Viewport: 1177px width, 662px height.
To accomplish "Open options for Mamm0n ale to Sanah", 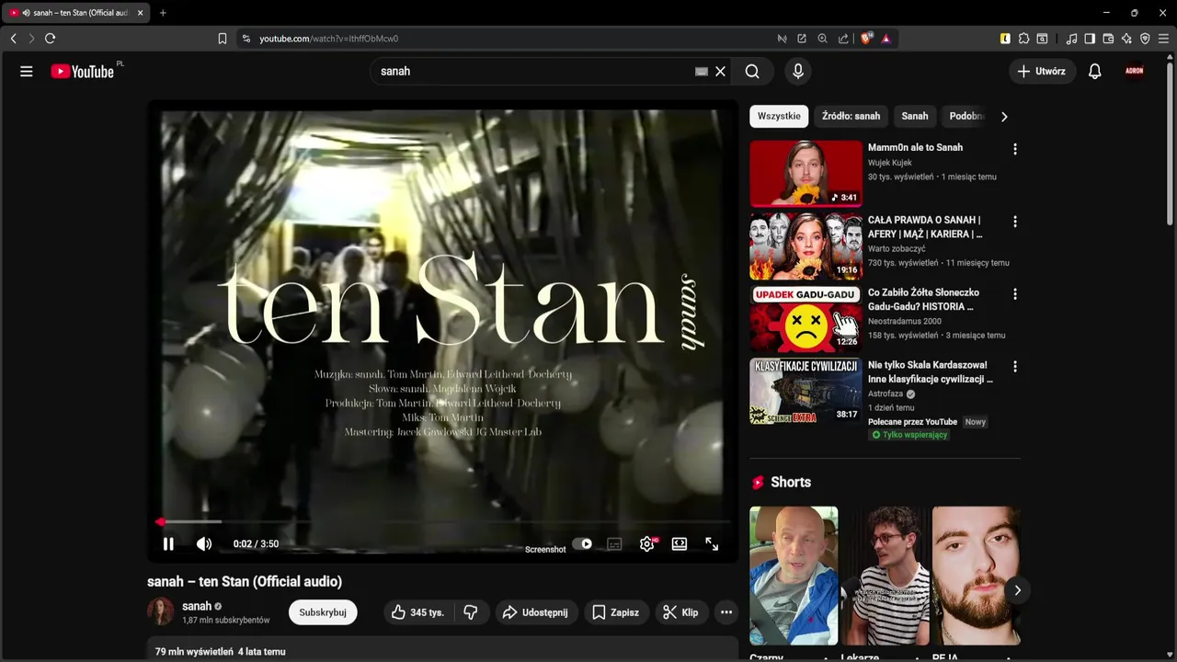I will [1015, 149].
